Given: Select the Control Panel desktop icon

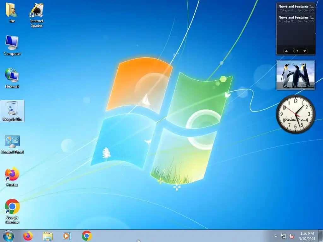Looking at the screenshot, I should (x=12, y=144).
